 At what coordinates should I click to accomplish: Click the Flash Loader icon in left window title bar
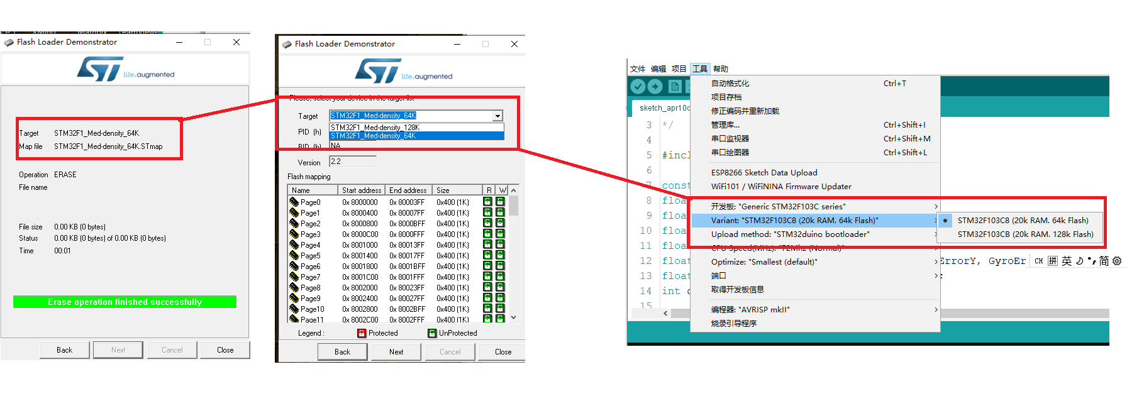9,43
